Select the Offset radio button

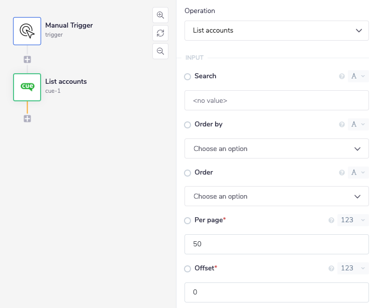187,269
